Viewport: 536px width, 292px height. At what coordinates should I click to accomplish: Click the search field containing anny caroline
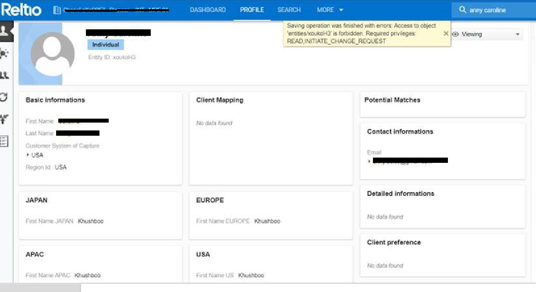[x=493, y=10]
